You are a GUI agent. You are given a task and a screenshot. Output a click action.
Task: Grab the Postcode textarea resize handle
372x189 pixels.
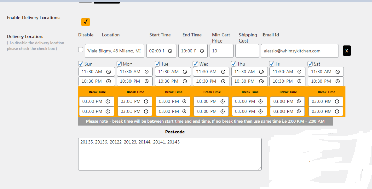tap(260, 169)
